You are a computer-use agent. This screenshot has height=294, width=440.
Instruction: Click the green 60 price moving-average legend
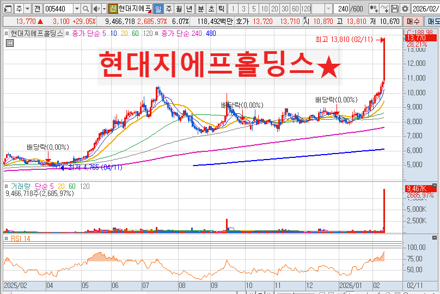click(135, 34)
